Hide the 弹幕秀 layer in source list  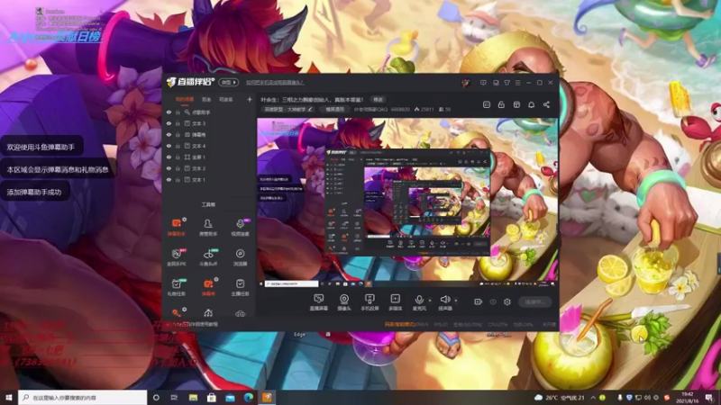[x=169, y=135]
